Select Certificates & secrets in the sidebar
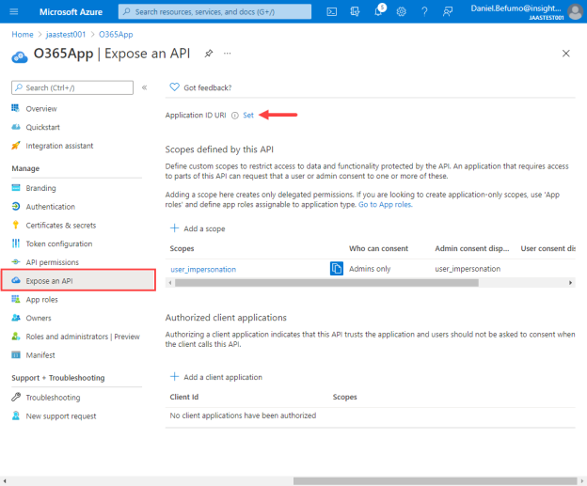This screenshot has height=486, width=587. tap(60, 226)
